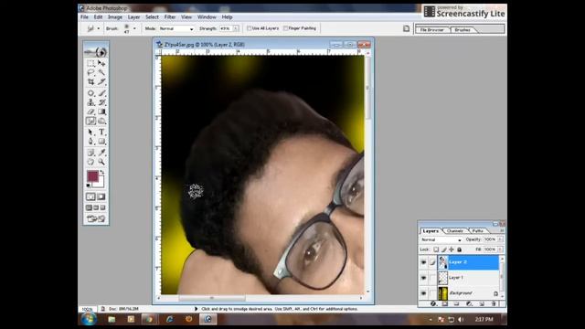Open the File Browser palette tab
585x329 pixels.
point(432,30)
